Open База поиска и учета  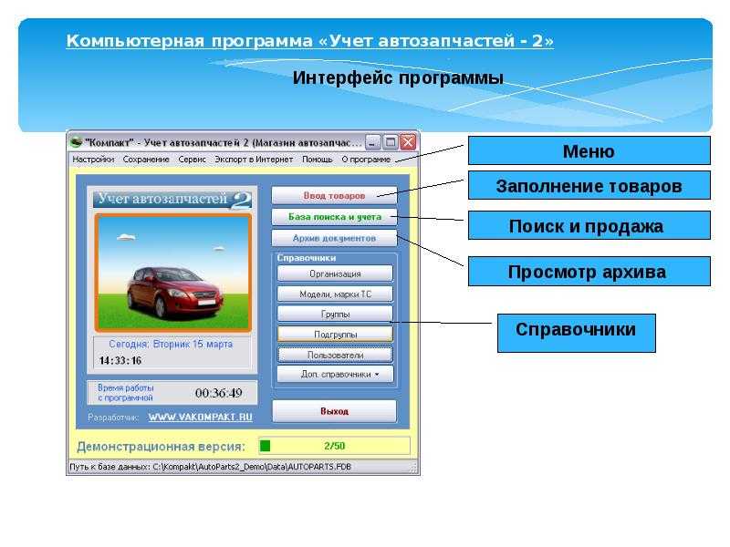334,217
